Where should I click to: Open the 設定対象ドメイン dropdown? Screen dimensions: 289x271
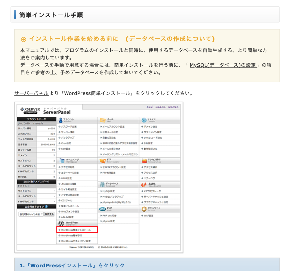(x=31, y=214)
